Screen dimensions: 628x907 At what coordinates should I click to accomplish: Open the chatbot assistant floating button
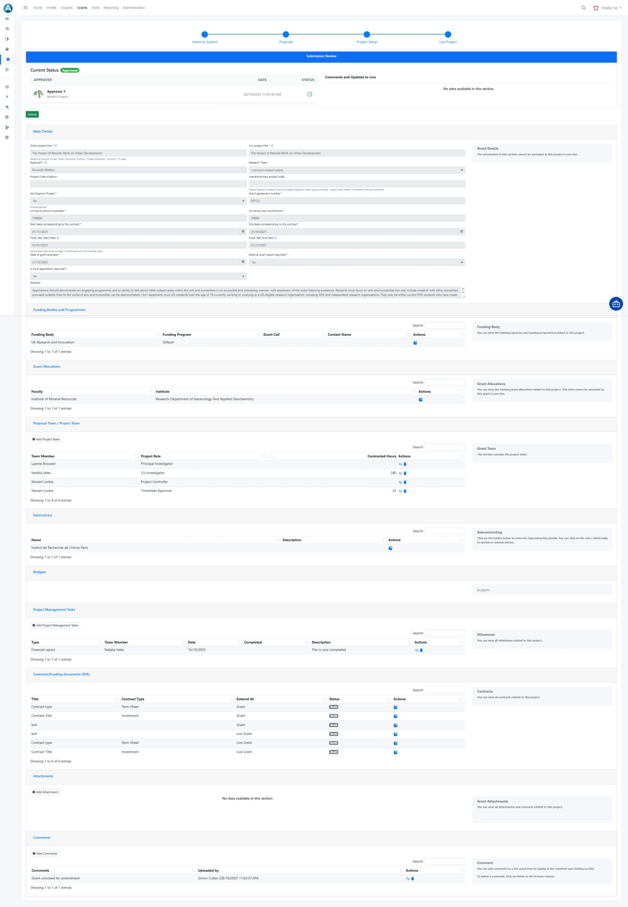coord(615,304)
